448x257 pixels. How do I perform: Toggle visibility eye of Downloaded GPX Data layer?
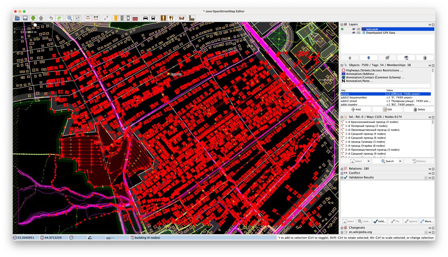point(353,33)
